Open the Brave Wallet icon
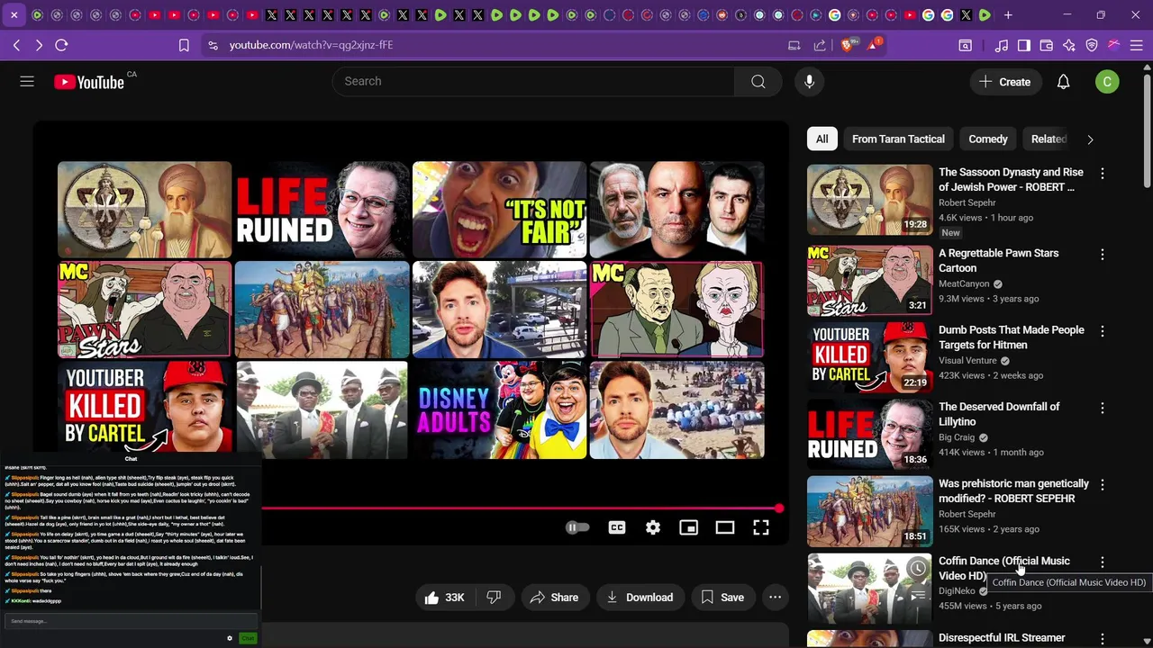Screen dimensions: 1153x648 pos(1047,45)
